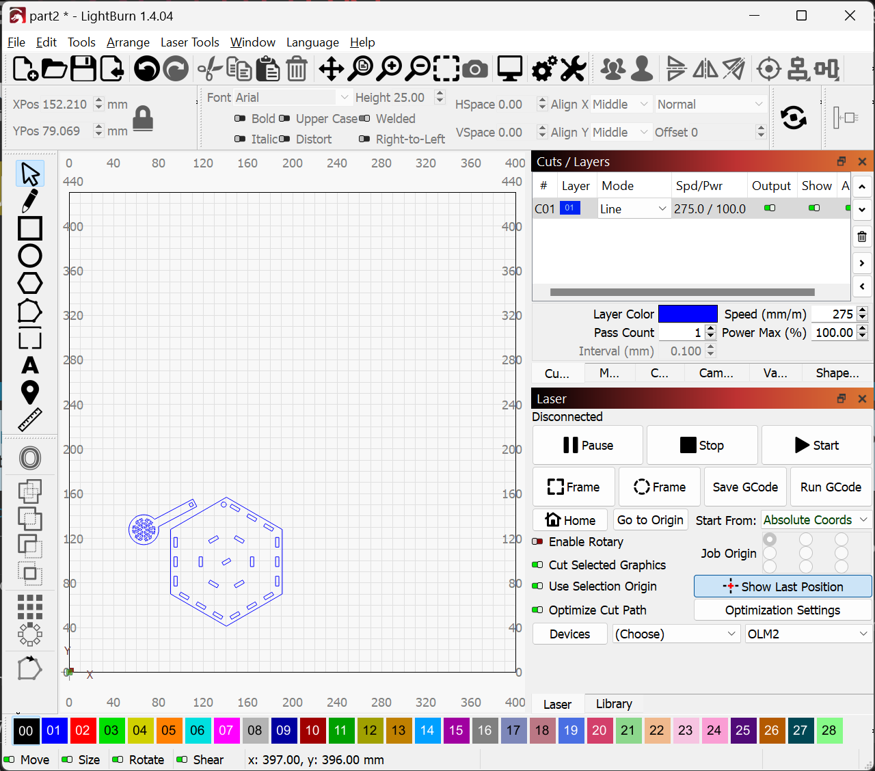Open the Line mode dropdown for C01
The width and height of the screenshot is (875, 771).
(634, 209)
